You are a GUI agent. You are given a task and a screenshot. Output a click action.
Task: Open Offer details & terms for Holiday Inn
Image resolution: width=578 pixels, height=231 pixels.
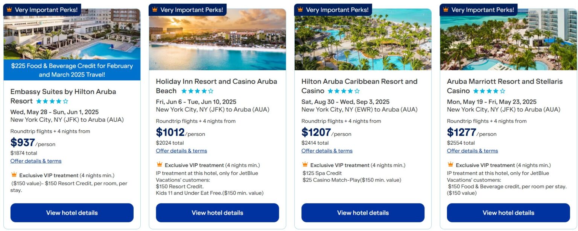click(181, 150)
